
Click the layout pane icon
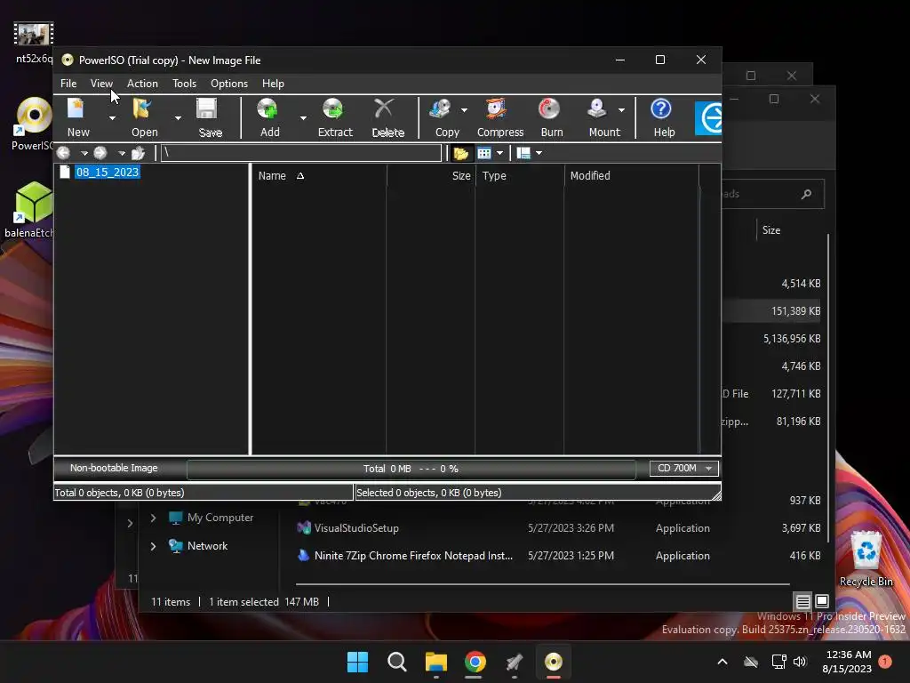pos(523,153)
